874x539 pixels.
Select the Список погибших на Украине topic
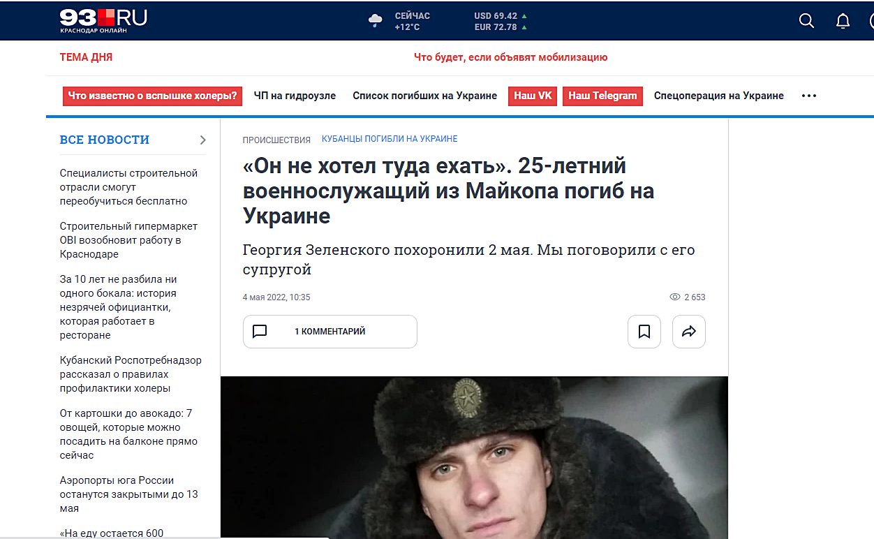(x=424, y=96)
